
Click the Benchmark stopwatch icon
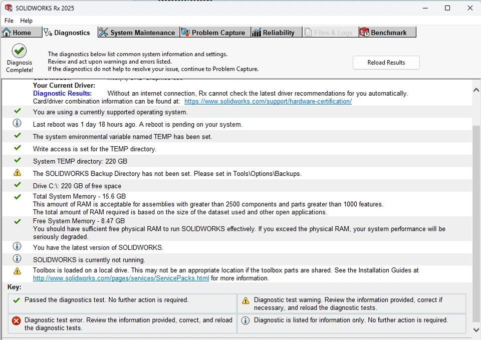click(364, 33)
